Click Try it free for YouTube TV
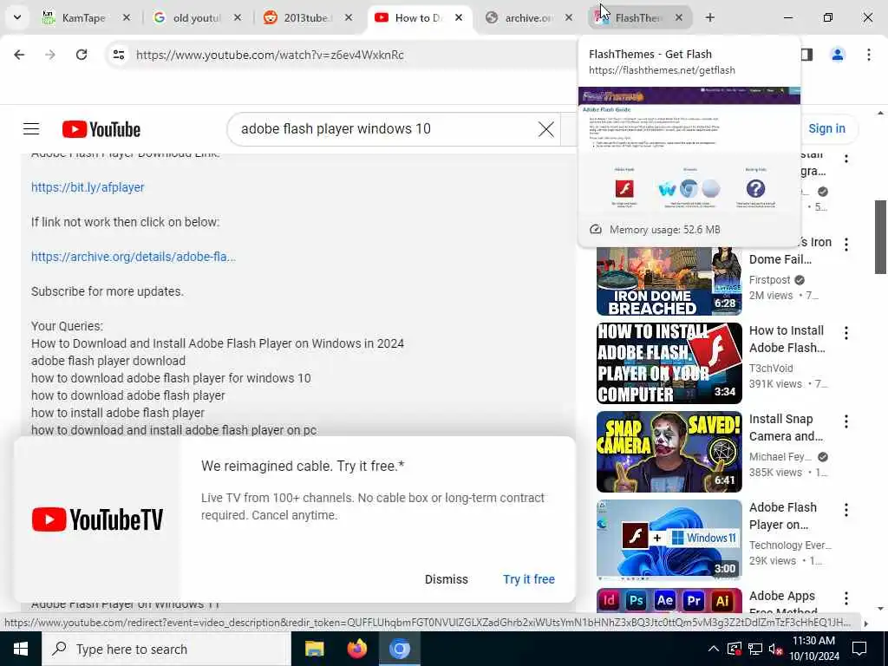The height and width of the screenshot is (666, 888). point(529,579)
